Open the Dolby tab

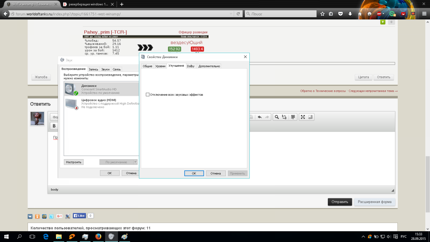coord(191,66)
